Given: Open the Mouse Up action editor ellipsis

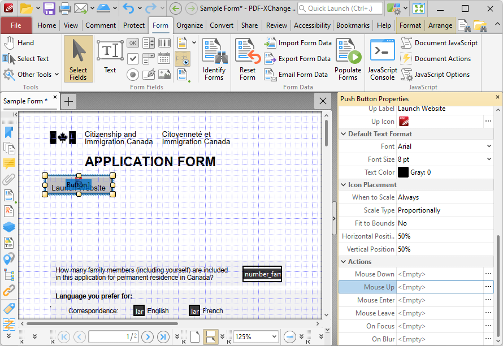Looking at the screenshot, I should point(488,287).
